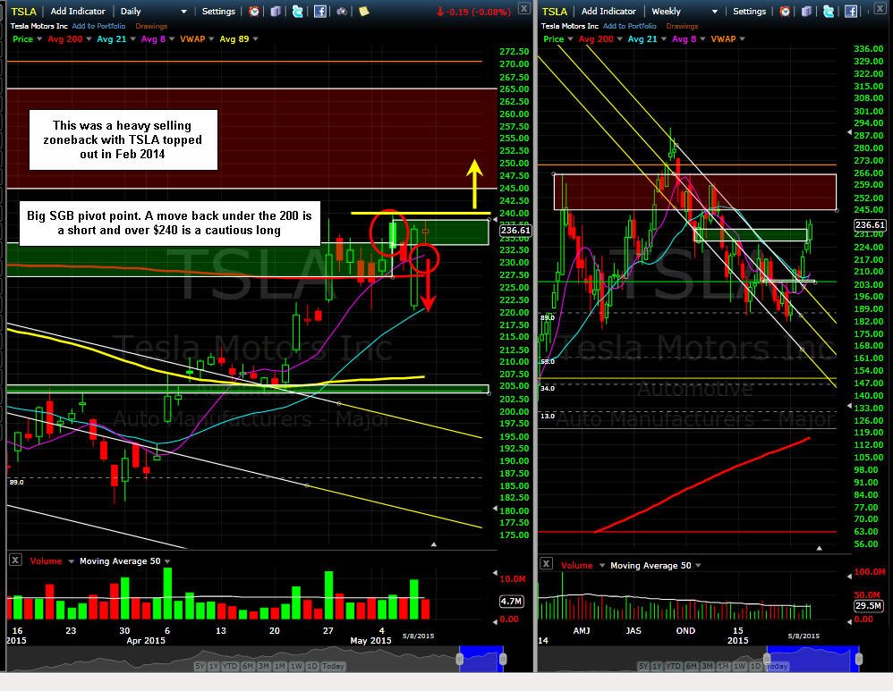Close the Volume panel in Weekly chart
The image size is (893, 691).
[546, 563]
